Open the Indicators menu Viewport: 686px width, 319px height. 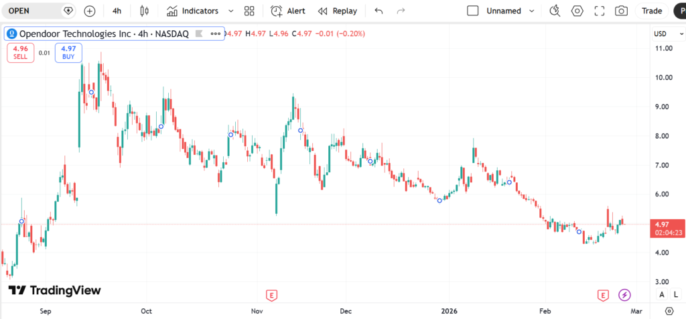click(x=193, y=11)
